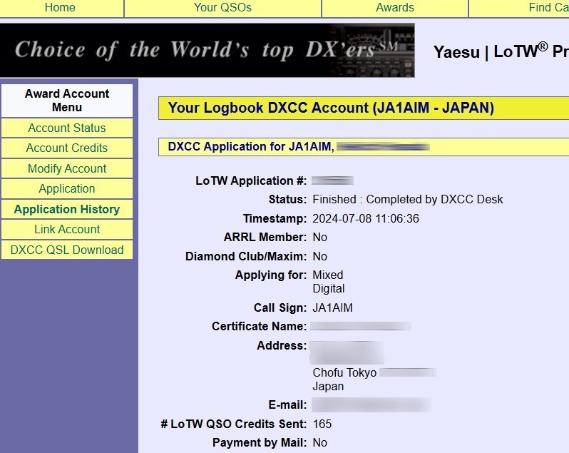
Task: Click the timestamp value 2024-07-08 11:06:36
Action: tap(366, 219)
